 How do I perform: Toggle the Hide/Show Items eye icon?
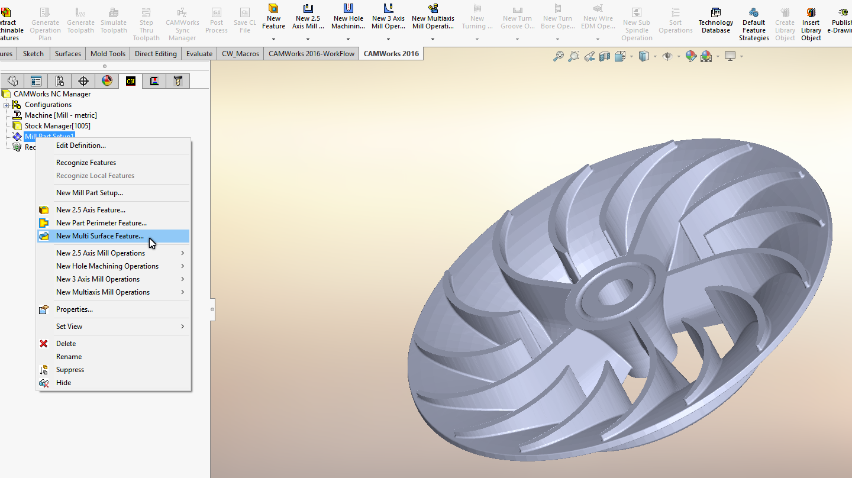pyautogui.click(x=667, y=56)
